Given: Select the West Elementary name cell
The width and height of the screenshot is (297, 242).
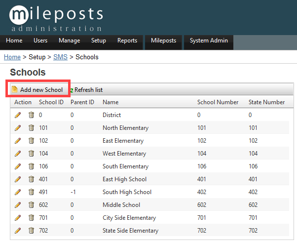Looking at the screenshot, I should tap(124, 154).
